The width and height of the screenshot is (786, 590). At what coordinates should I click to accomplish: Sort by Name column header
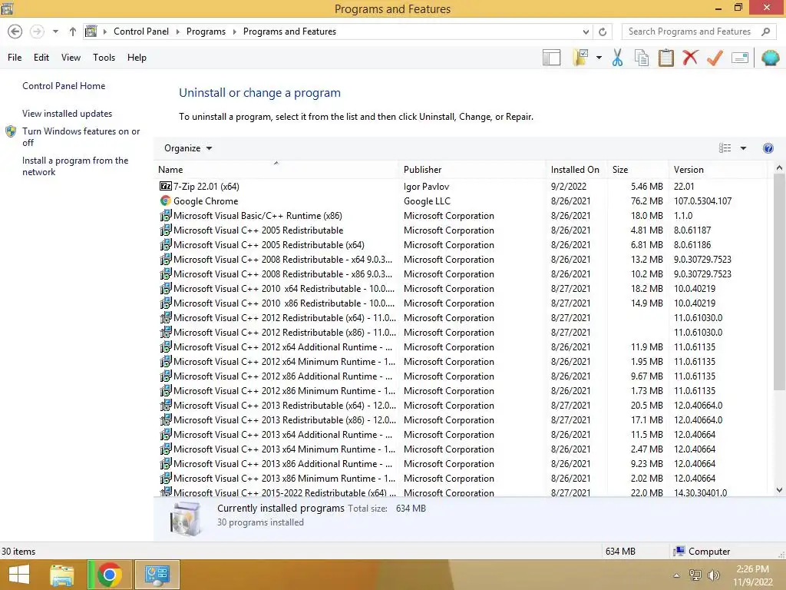tap(276, 170)
